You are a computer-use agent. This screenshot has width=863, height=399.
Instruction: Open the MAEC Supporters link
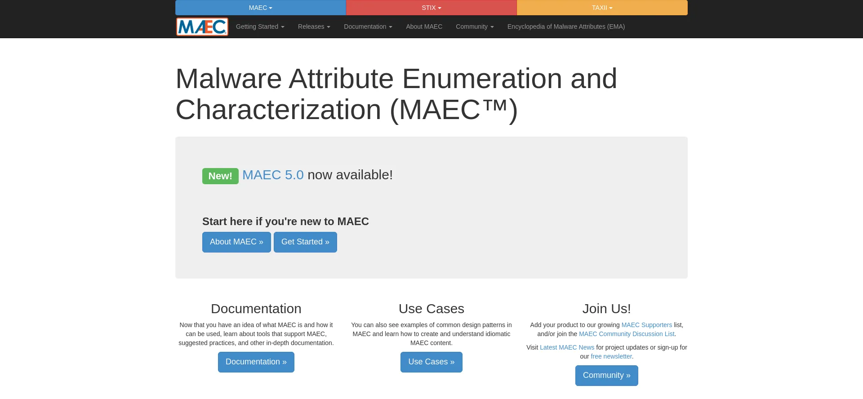pos(647,325)
